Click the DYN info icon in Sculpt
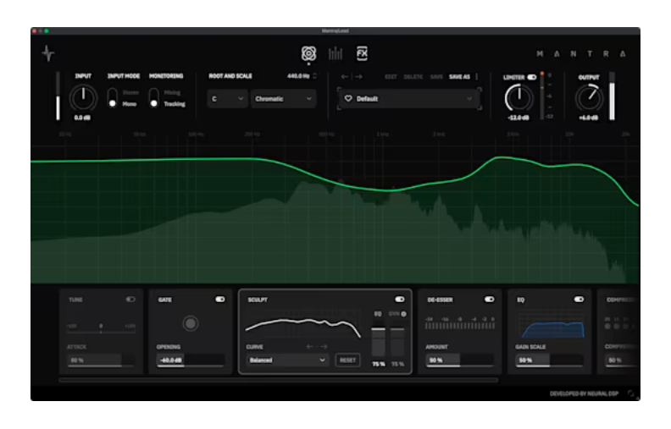The width and height of the screenshot is (671, 429). click(x=403, y=314)
